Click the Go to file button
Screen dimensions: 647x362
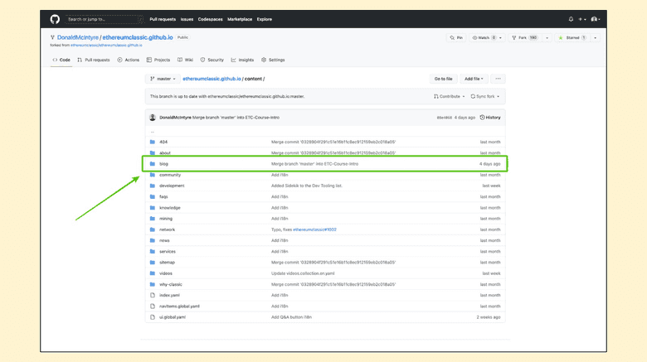(443, 79)
